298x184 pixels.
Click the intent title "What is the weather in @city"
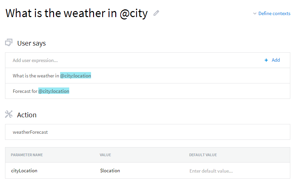[76, 13]
